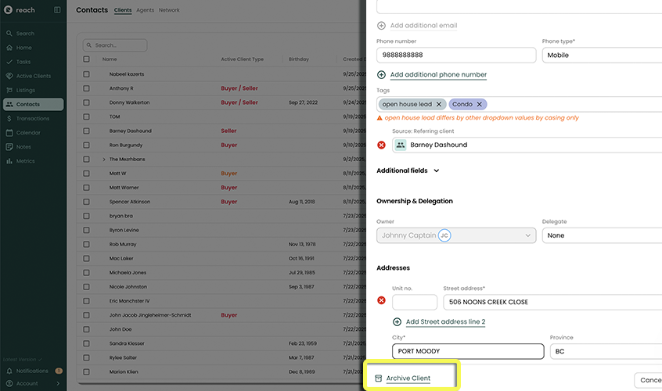Go to Transactions in the sidebar
662x391 pixels.
[x=33, y=118]
